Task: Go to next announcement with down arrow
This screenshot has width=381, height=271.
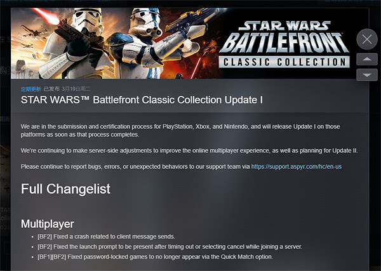Action: point(367,75)
